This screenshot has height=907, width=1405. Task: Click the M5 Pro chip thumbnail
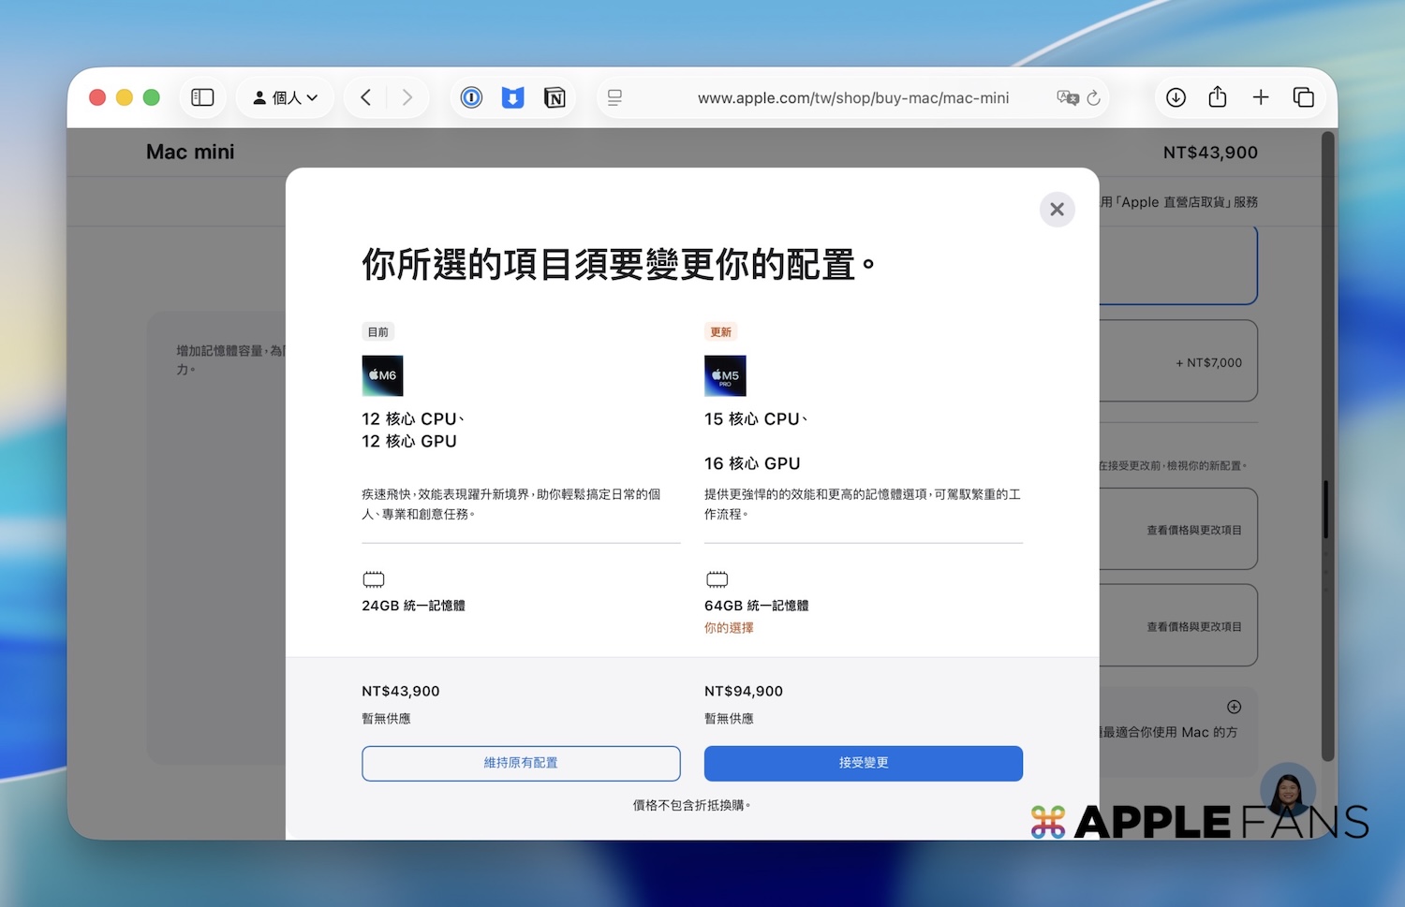pyautogui.click(x=725, y=375)
